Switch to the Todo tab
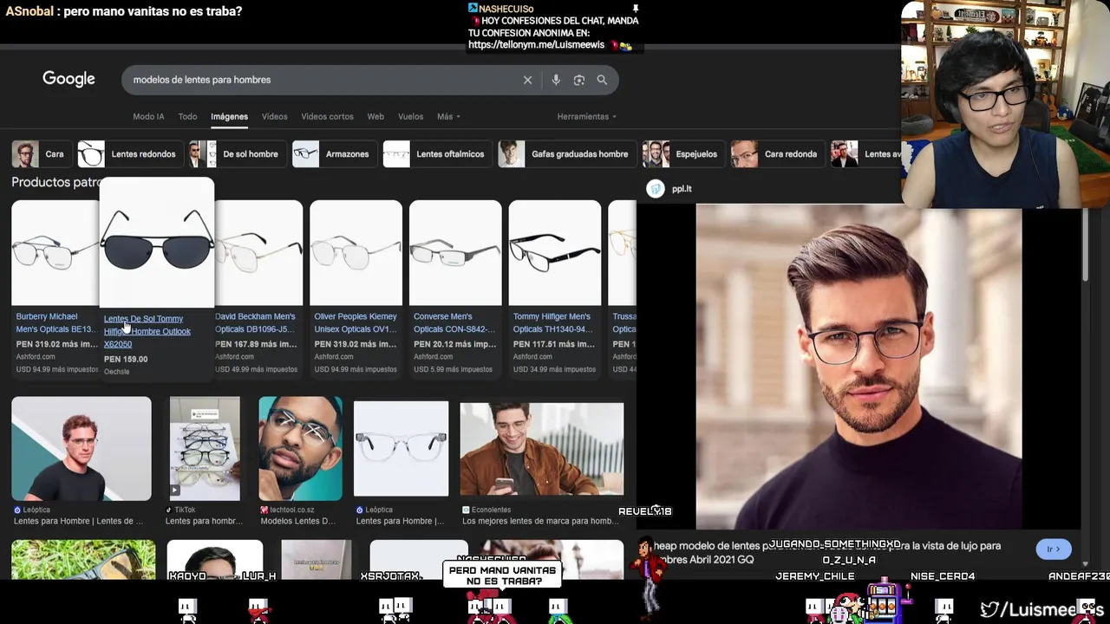This screenshot has height=624, width=1110. tap(187, 116)
